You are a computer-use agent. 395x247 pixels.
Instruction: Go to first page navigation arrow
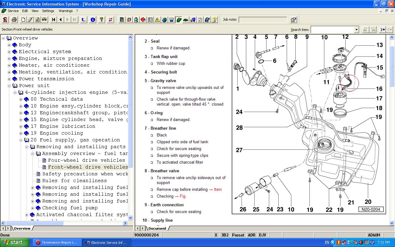pos(54,20)
